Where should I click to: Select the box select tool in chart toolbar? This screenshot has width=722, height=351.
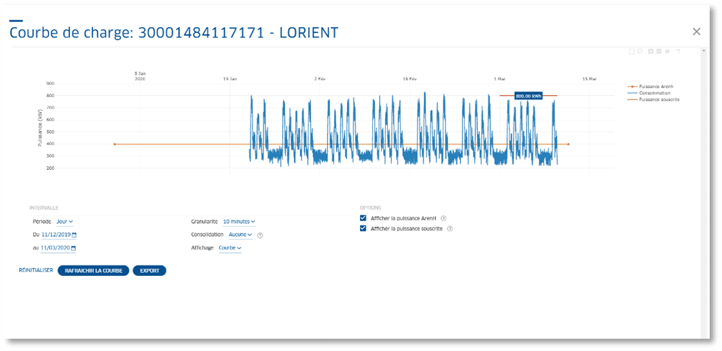[631, 51]
